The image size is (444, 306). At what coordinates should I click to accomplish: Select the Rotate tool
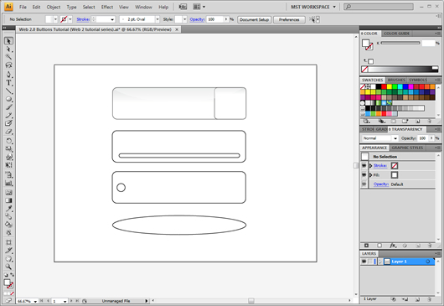(8, 141)
